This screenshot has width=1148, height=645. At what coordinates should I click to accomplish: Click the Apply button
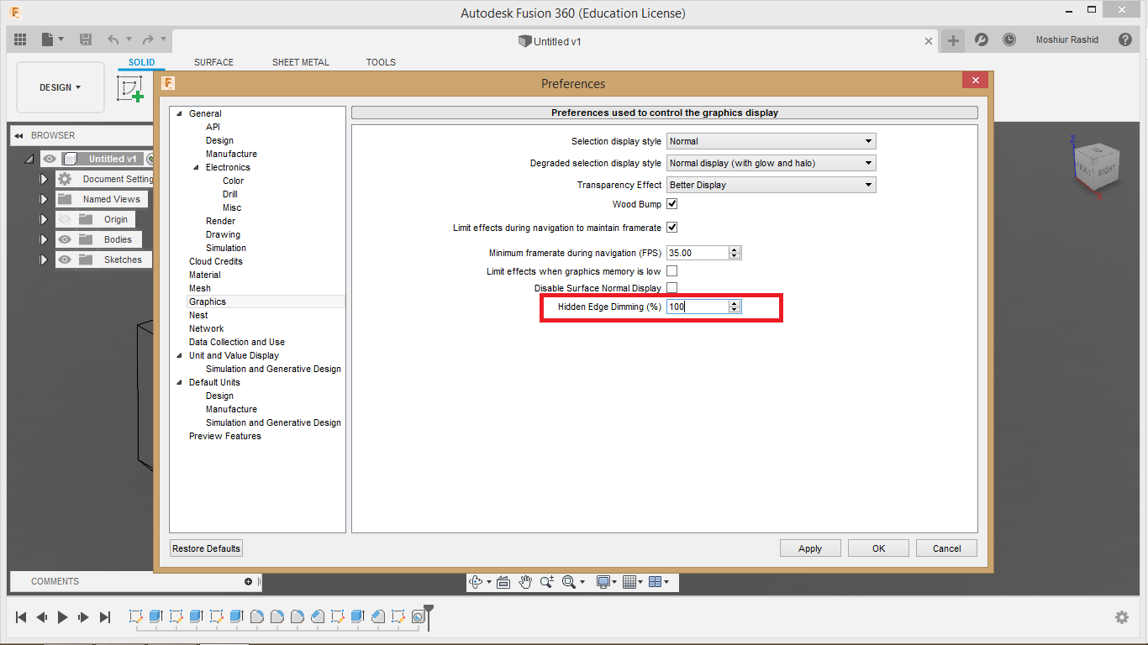click(x=810, y=548)
